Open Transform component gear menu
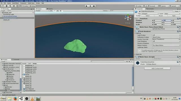The image size is (181, 101). (x=180, y=19)
